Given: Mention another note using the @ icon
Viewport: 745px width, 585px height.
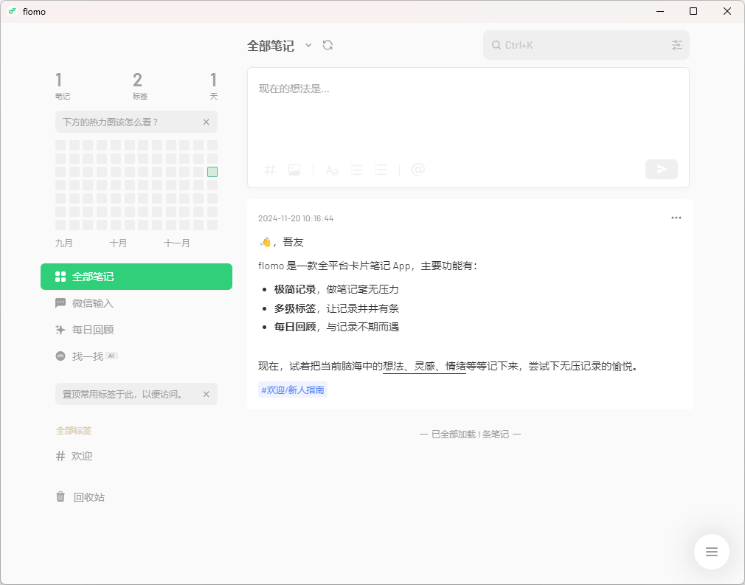Looking at the screenshot, I should (x=418, y=170).
